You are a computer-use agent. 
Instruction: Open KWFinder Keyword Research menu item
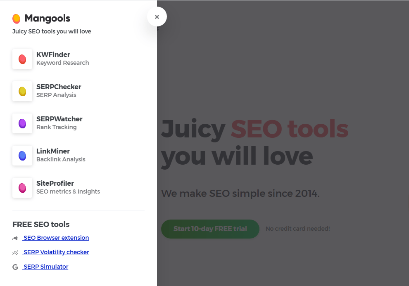[62, 59]
